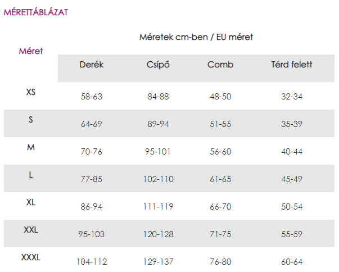Click the 120-128 hip value
This screenshot has height=272, width=339.
point(159,234)
